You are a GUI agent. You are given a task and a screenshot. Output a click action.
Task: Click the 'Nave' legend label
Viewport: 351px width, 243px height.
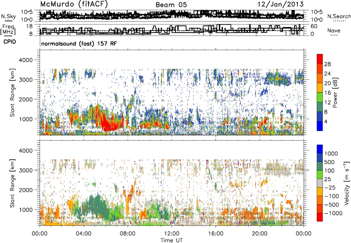(x=333, y=30)
